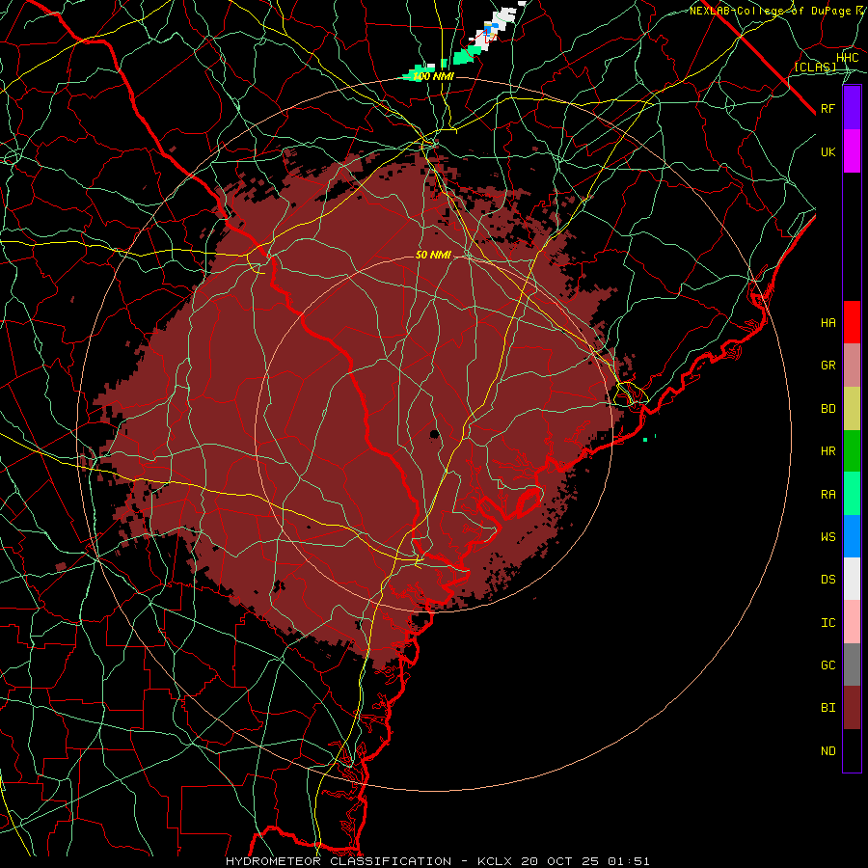Click the "GC" legend label
Screen dimensions: 868x868
[828, 665]
